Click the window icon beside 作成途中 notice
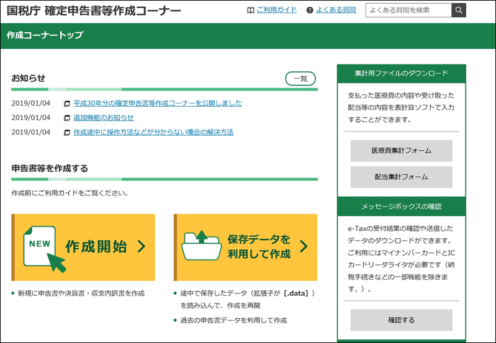The height and width of the screenshot is (343, 496). 67,133
